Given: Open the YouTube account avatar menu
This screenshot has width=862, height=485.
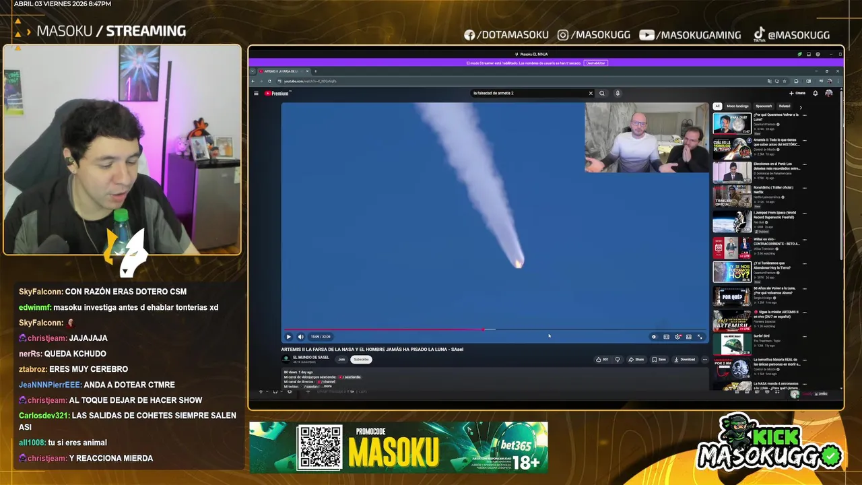Looking at the screenshot, I should (829, 93).
